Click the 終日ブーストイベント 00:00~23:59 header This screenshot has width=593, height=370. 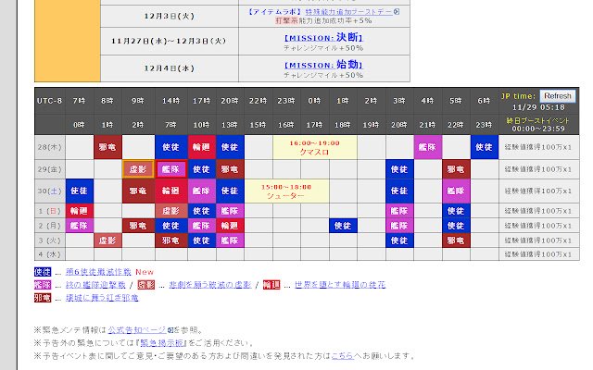[538, 125]
